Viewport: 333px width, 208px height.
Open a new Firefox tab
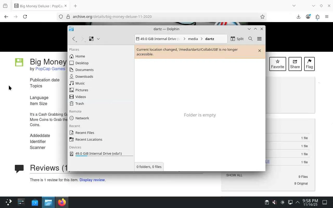pos(75,6)
